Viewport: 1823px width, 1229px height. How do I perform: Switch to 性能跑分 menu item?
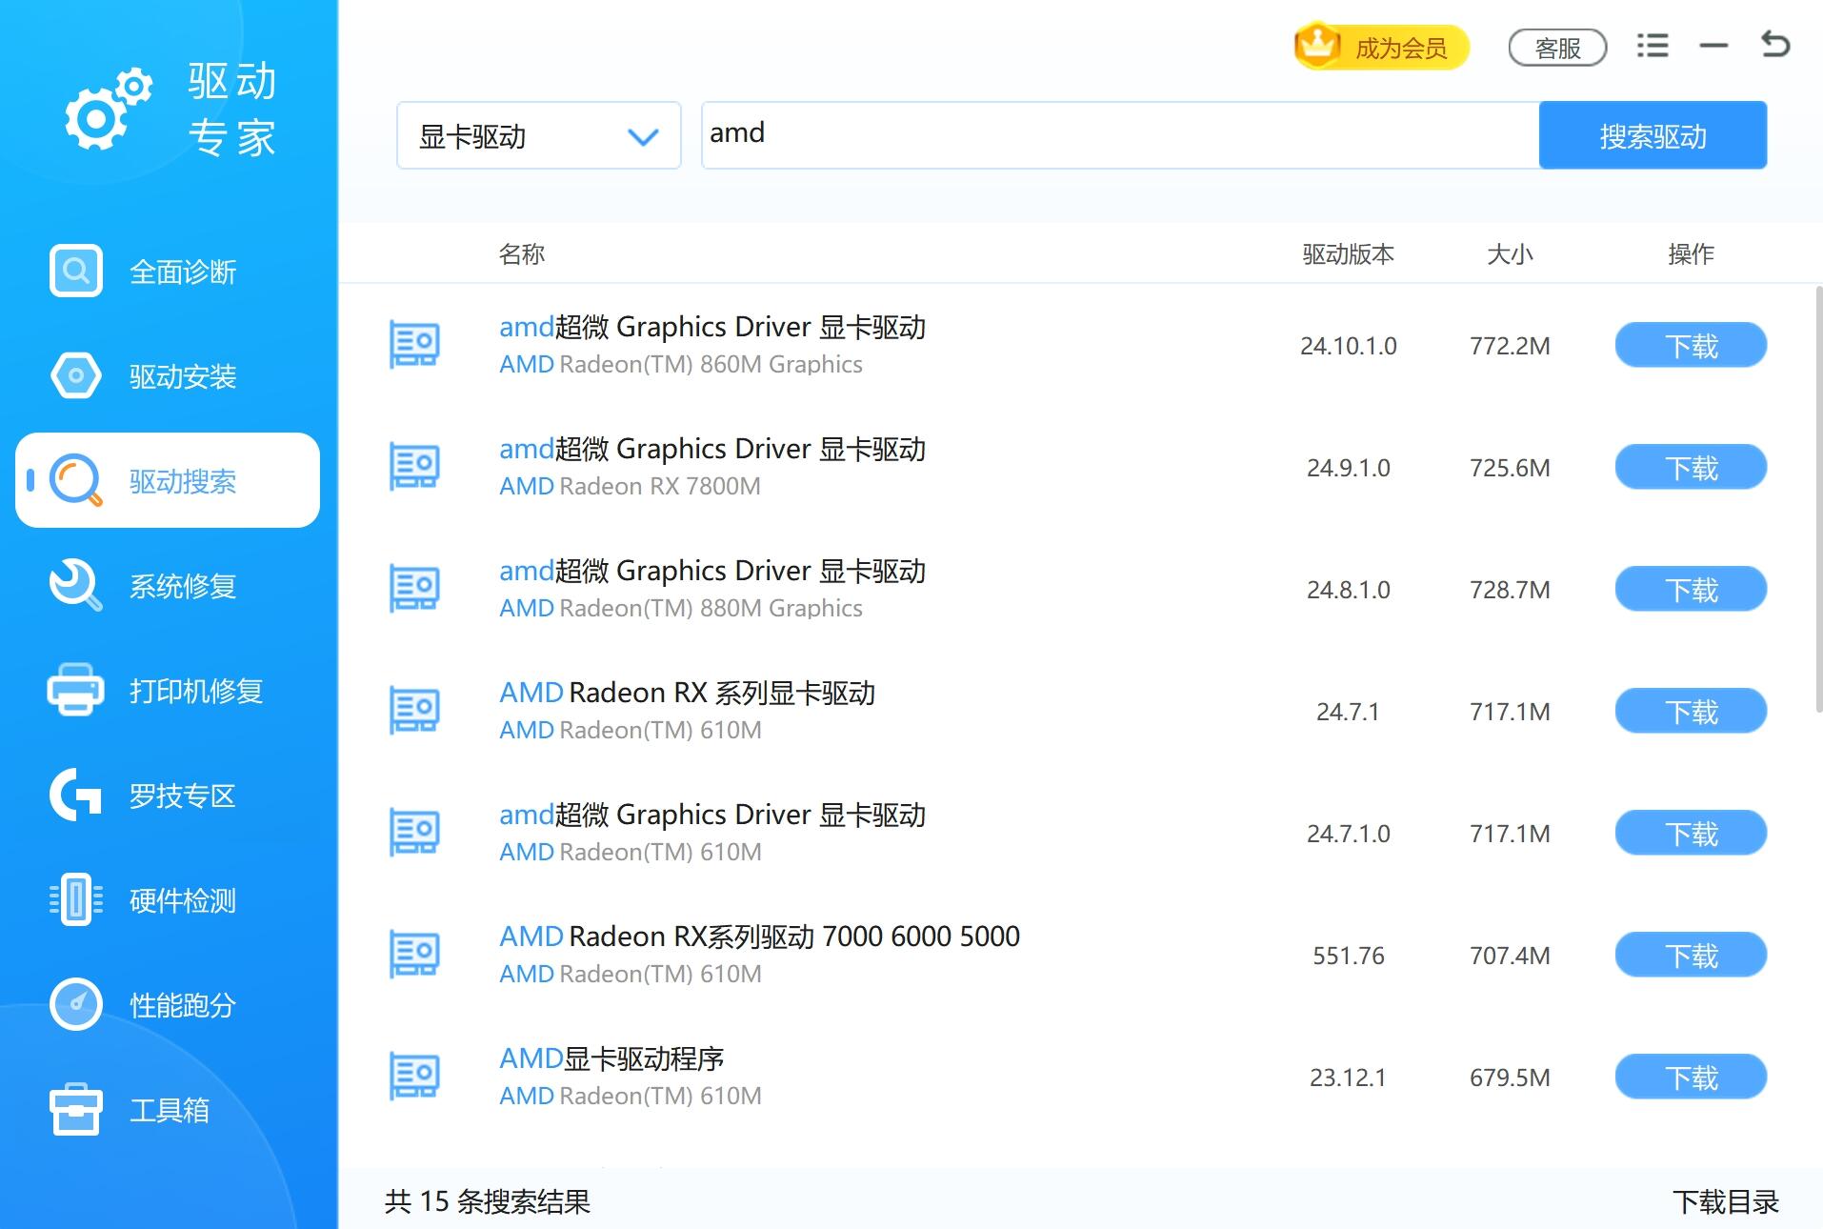click(x=167, y=1004)
